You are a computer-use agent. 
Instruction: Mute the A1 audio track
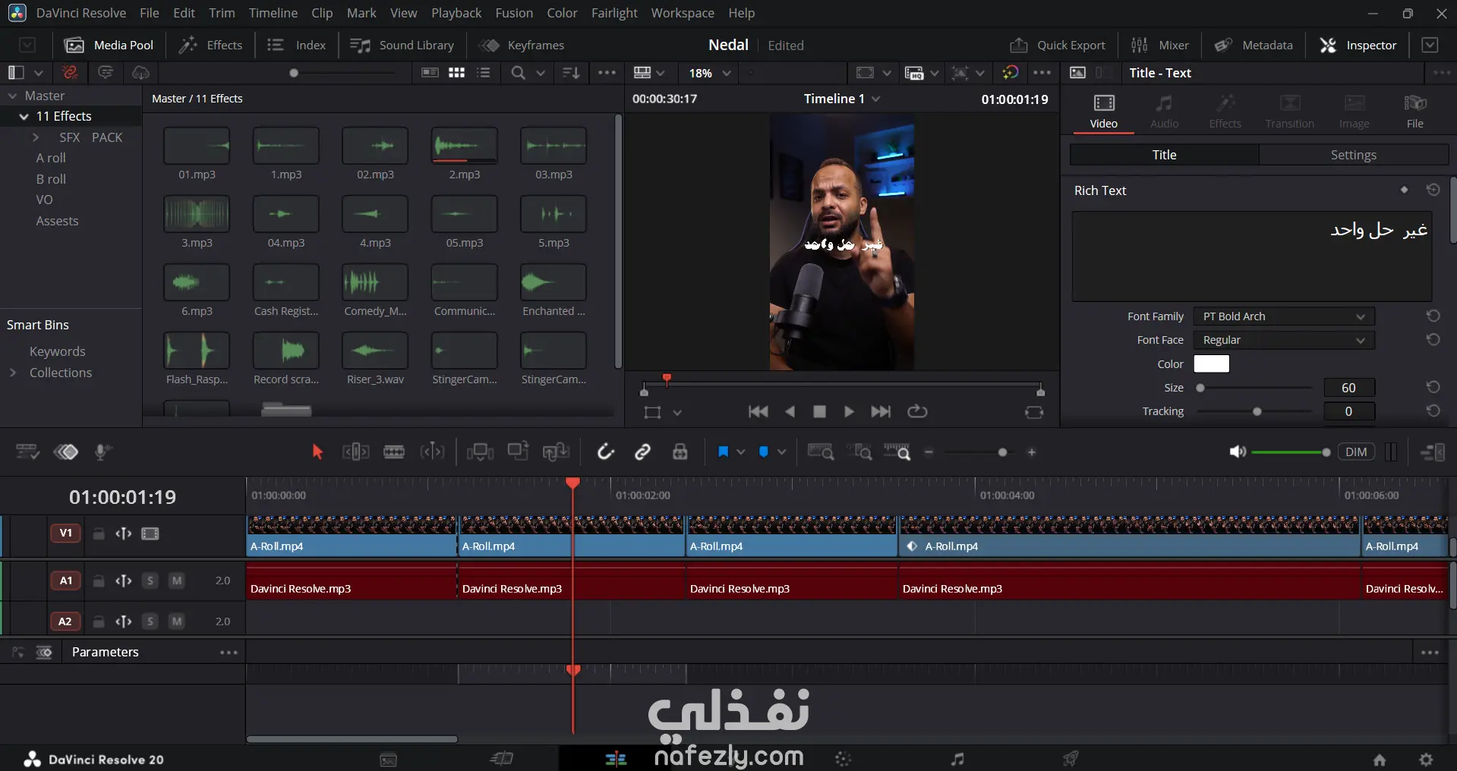pos(176,581)
